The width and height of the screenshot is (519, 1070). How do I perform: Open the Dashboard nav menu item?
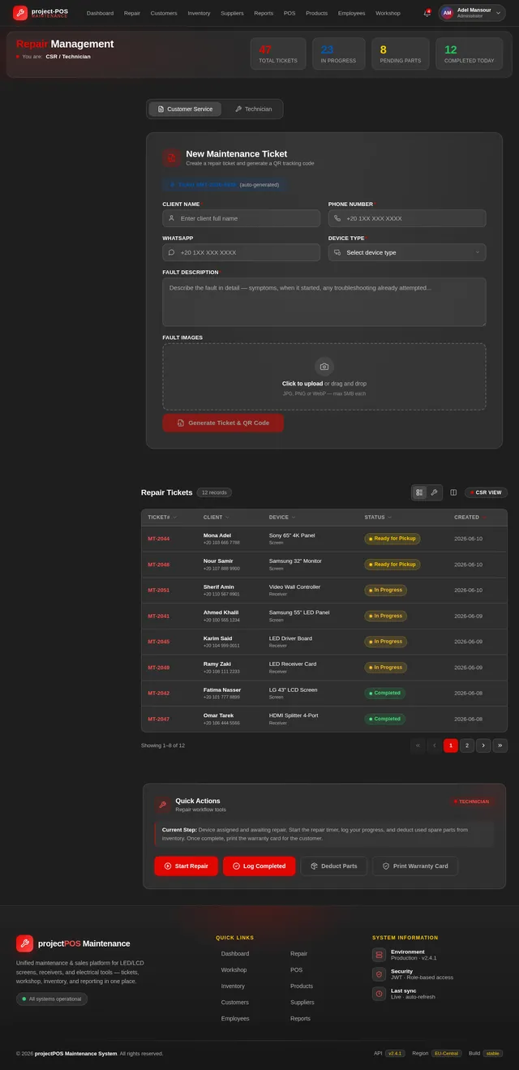click(x=100, y=13)
